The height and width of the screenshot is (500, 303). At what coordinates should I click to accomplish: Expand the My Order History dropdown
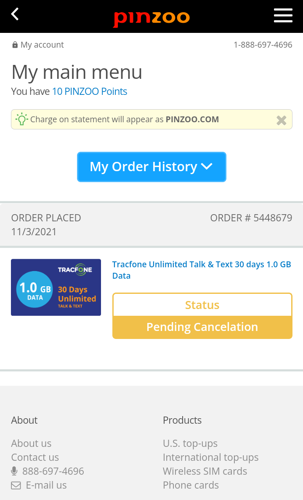(x=151, y=167)
